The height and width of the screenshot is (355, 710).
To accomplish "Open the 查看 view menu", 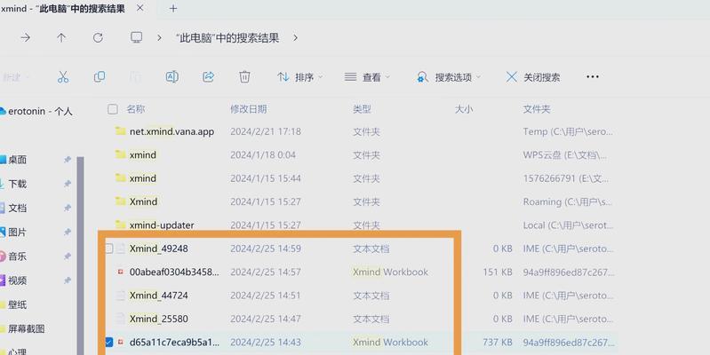I will [x=367, y=77].
